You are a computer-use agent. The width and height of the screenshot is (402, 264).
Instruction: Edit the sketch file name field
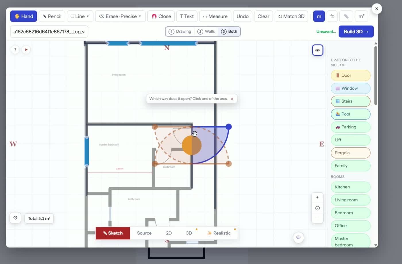coord(49,32)
